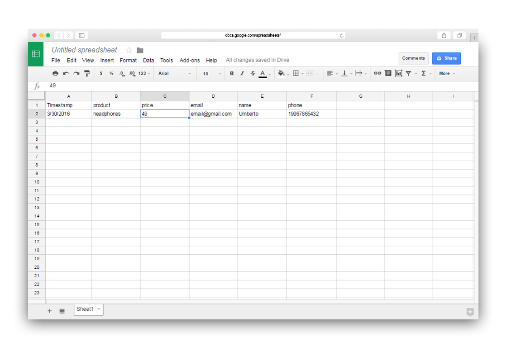
Task: Add a new sheet with plus icon
Action: (50, 311)
